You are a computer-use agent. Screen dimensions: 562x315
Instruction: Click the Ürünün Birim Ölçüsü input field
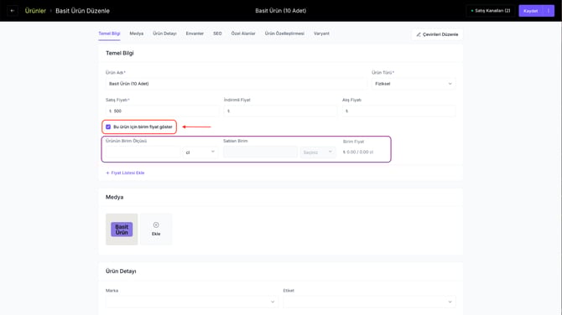point(143,152)
